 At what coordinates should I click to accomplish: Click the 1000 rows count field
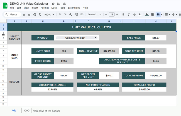tap(26, 111)
